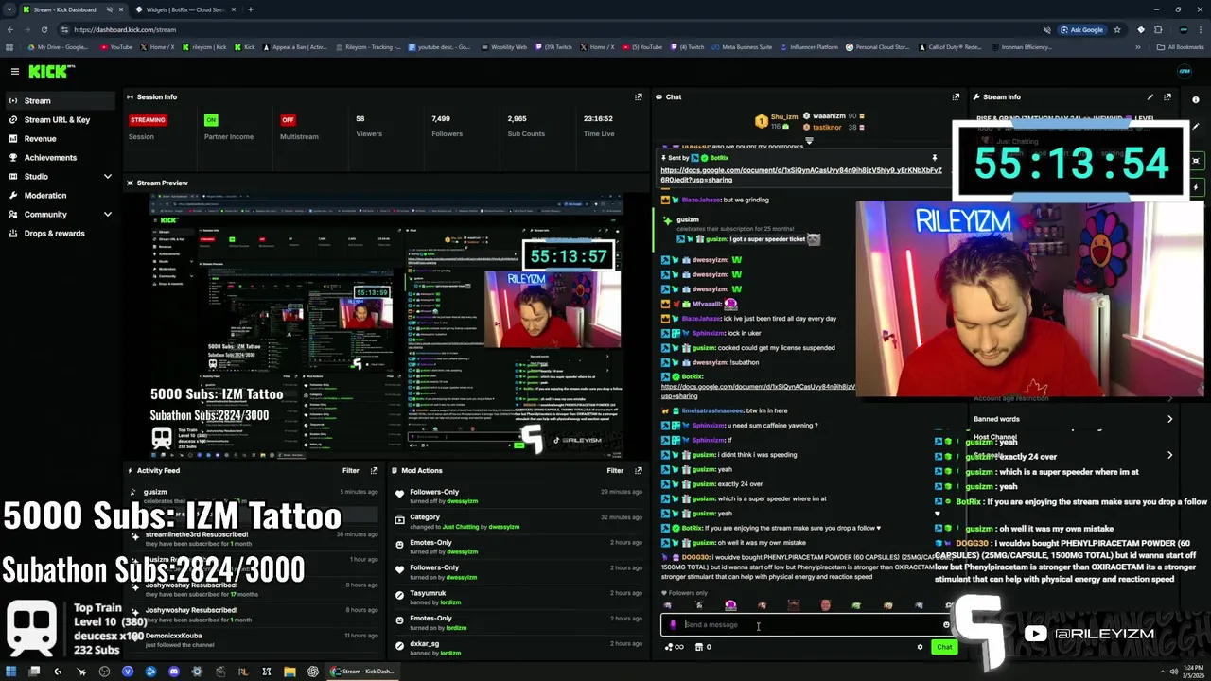Open Stream URL & Key page
Screen dimensions: 1211x681
coord(57,119)
